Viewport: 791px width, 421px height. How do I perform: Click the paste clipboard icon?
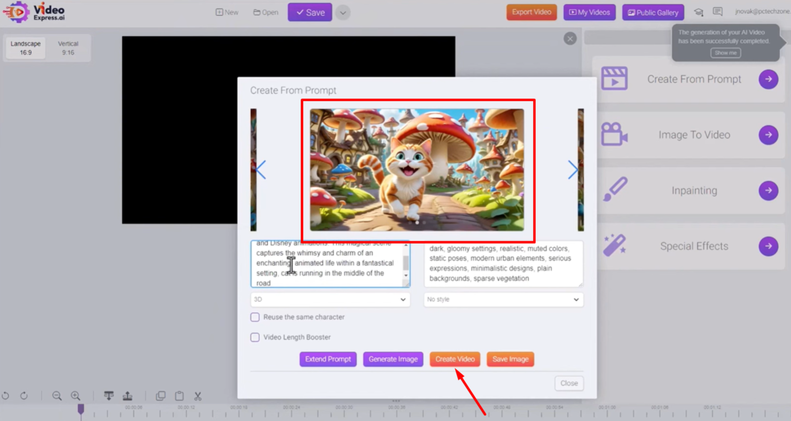coord(179,396)
